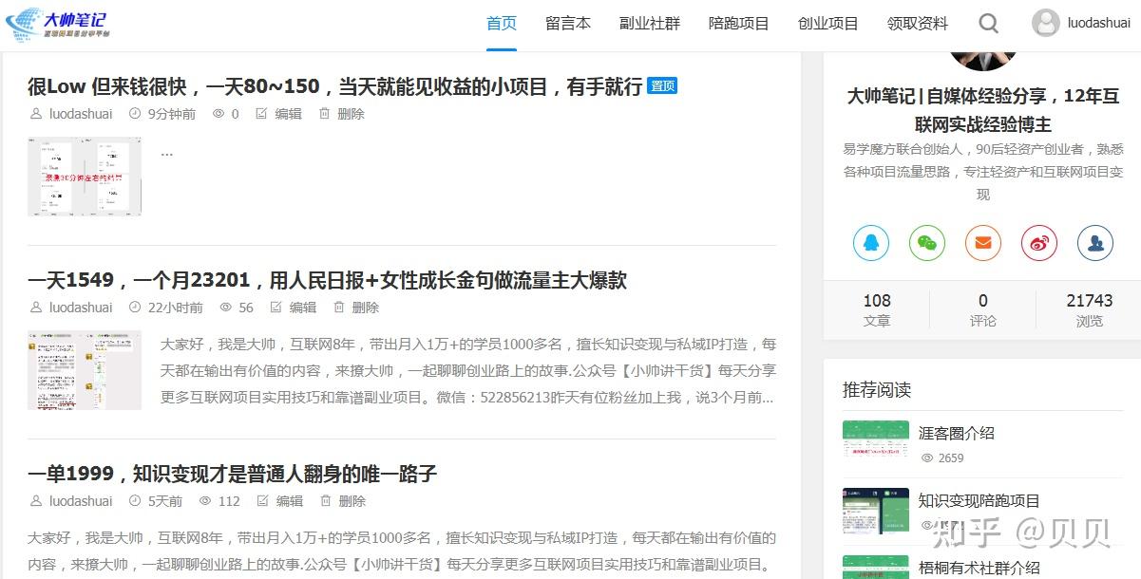This screenshot has height=579, width=1141.
Task: Click excerpt text of 一天1549 post
Action: tap(468, 371)
